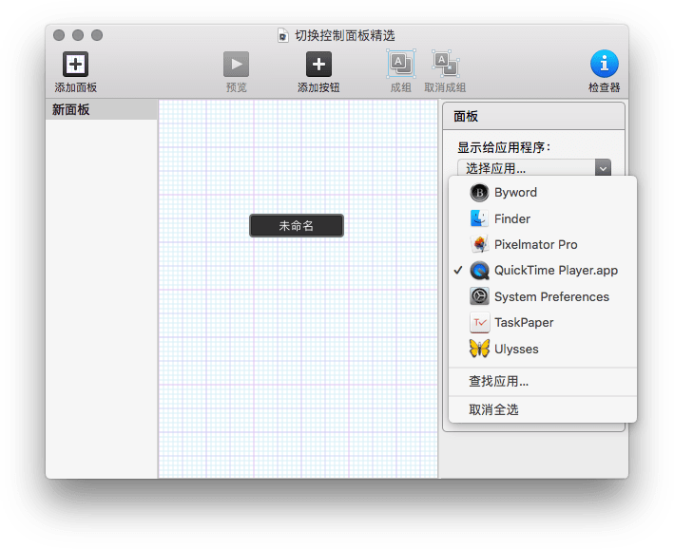Click Deselect All (取消全选) menu entry
The width and height of the screenshot is (674, 549).
493,410
